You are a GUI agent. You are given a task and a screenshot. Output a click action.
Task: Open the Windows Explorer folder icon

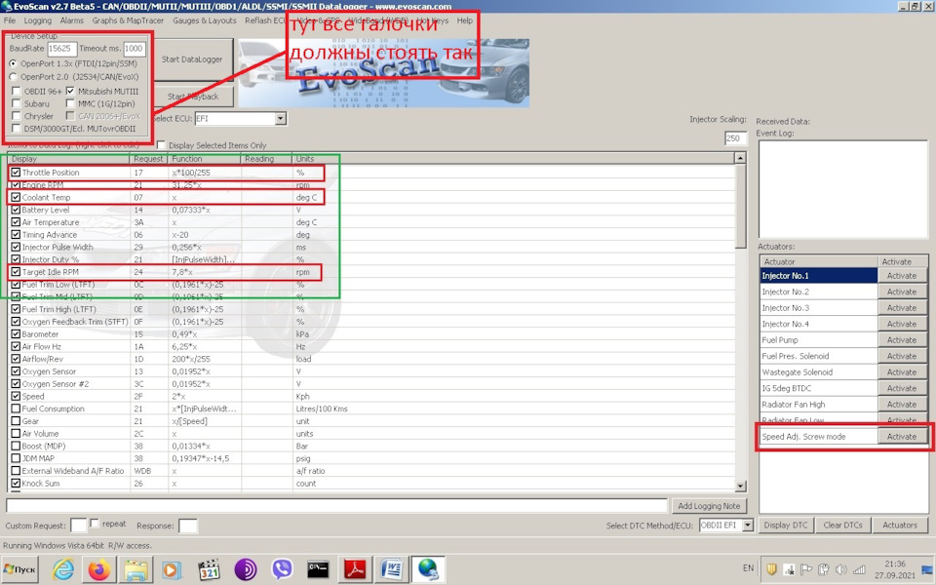[x=136, y=569]
